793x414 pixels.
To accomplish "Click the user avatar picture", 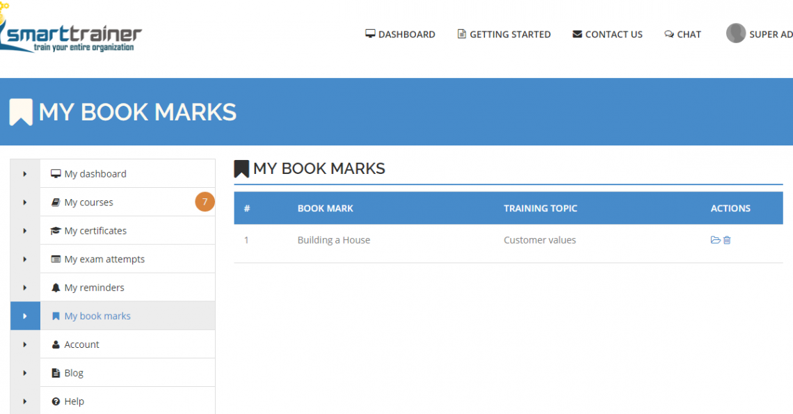I will tap(735, 33).
